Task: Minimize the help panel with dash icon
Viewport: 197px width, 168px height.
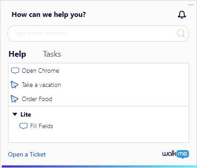Action: click(191, 5)
